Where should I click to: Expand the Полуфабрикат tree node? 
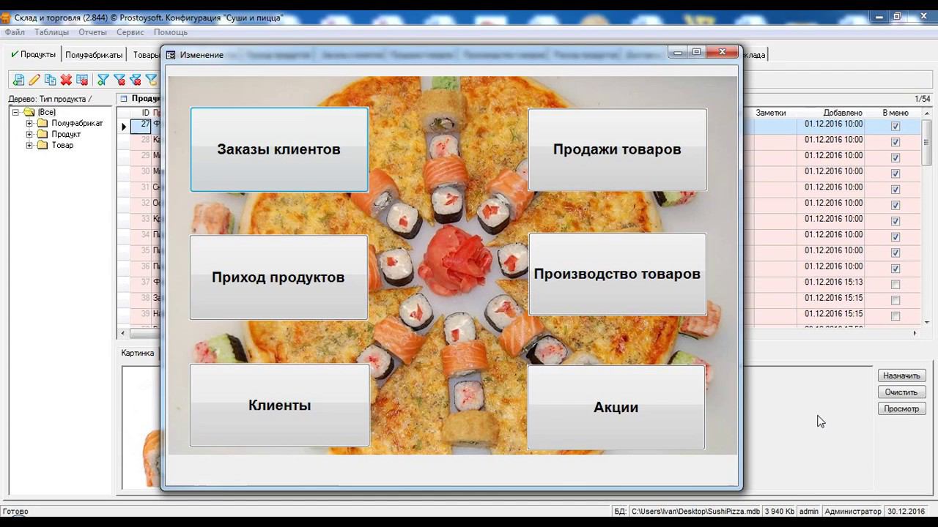(x=29, y=123)
